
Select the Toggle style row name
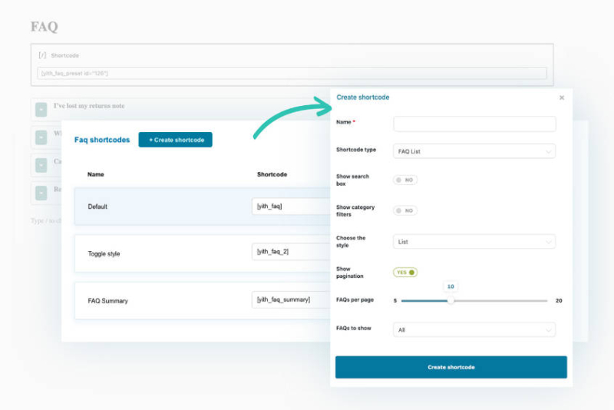pos(104,253)
